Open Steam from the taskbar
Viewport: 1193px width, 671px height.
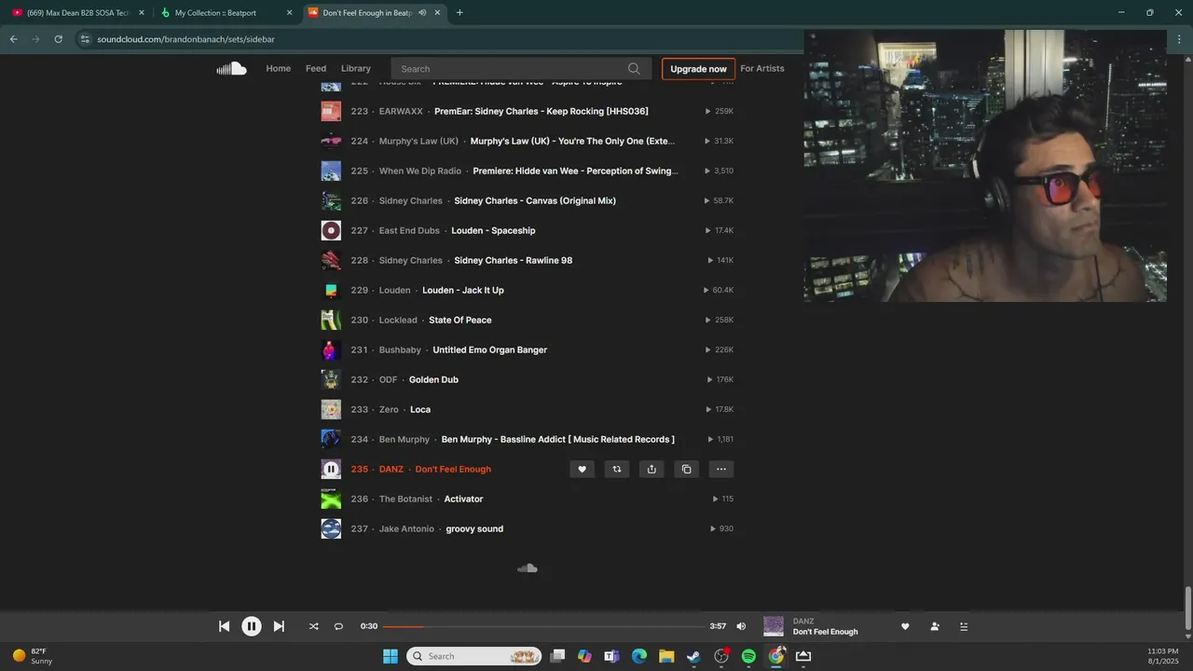click(694, 656)
